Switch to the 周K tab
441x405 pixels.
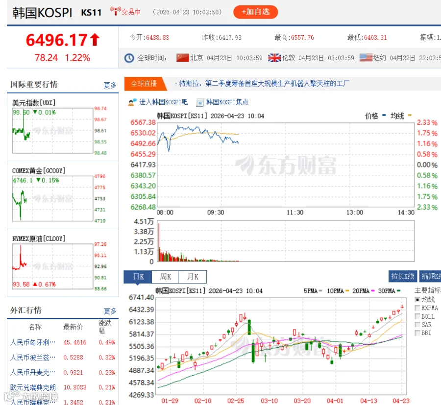pyautogui.click(x=165, y=277)
